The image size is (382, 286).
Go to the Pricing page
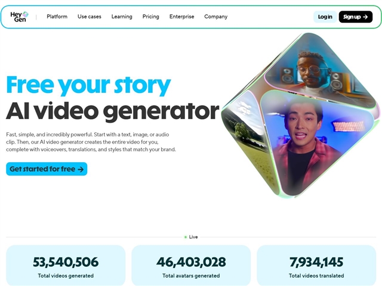pos(151,17)
